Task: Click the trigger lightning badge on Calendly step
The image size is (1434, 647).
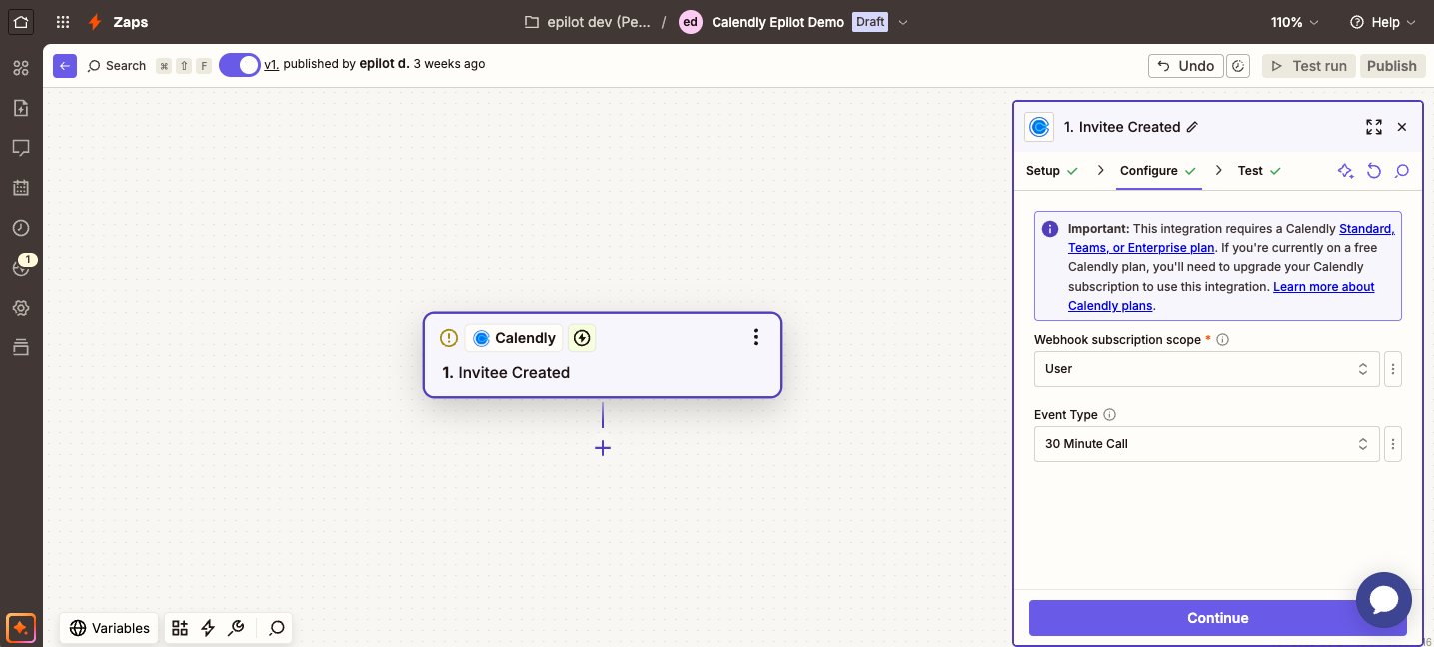Action: (582, 338)
